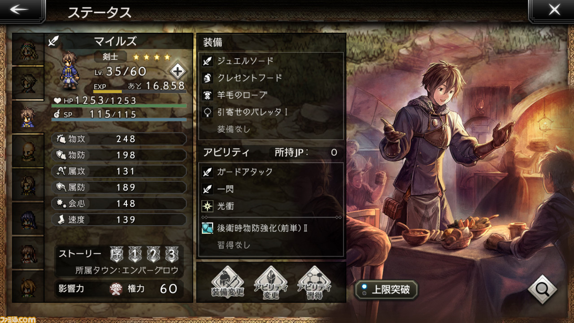Tap the plus level-up icon beside Lv. 35/60

178,71
